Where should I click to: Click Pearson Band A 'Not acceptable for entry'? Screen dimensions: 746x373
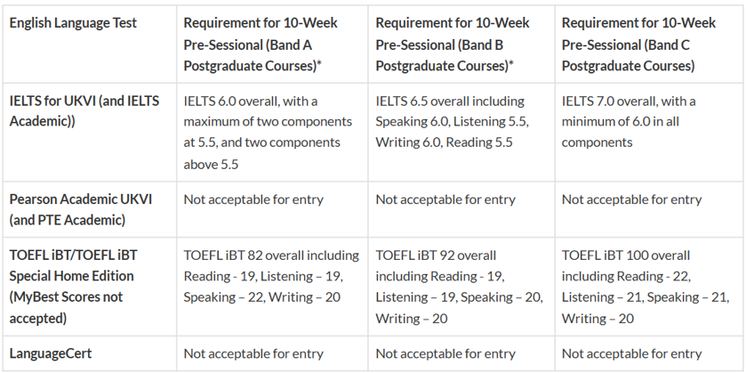[253, 199]
